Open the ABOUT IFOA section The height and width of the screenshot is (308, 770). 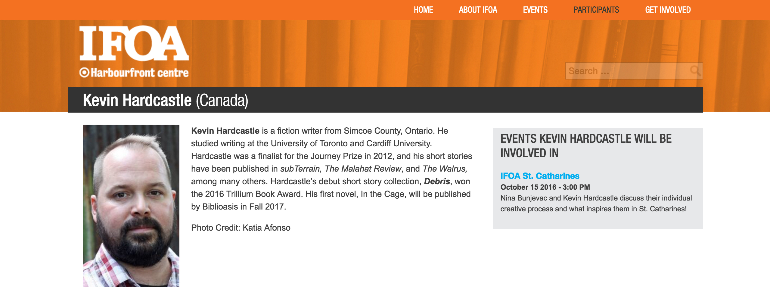[x=478, y=10]
